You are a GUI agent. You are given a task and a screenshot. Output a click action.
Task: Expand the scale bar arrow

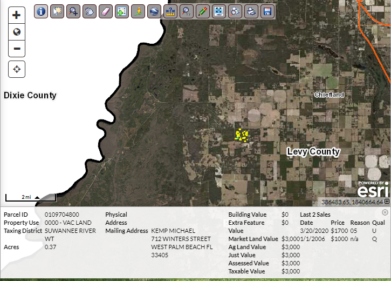[37, 197]
